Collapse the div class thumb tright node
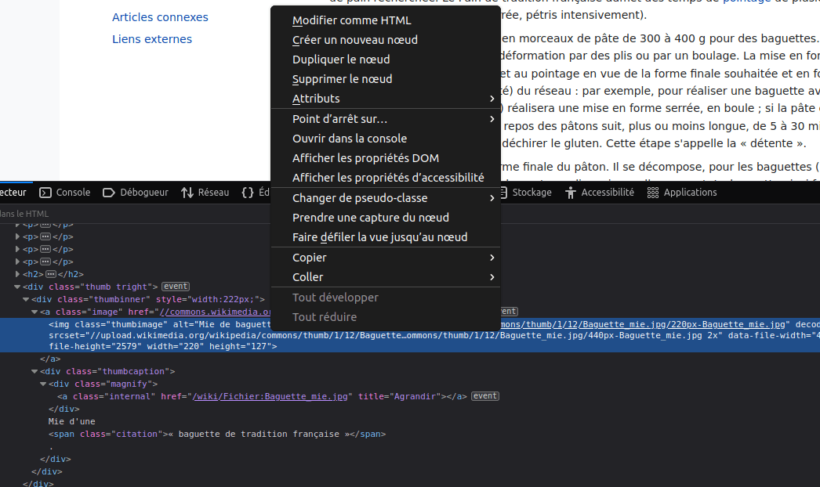The width and height of the screenshot is (820, 487). (17, 287)
